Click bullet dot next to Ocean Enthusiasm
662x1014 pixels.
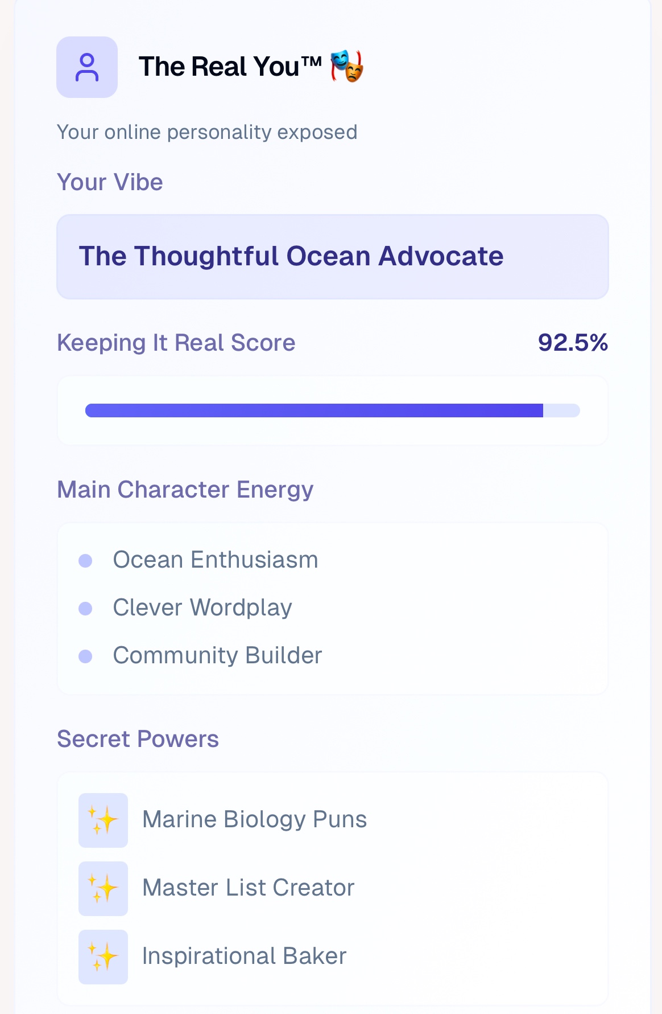coord(85,561)
